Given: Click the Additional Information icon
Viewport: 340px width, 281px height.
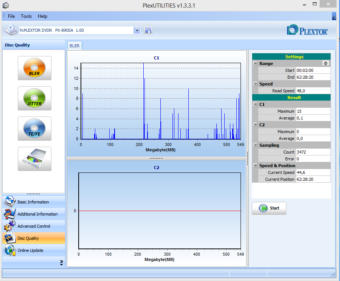Looking at the screenshot, I should click(10, 214).
